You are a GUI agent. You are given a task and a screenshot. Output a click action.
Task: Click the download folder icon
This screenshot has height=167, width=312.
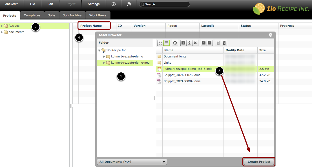point(203,43)
